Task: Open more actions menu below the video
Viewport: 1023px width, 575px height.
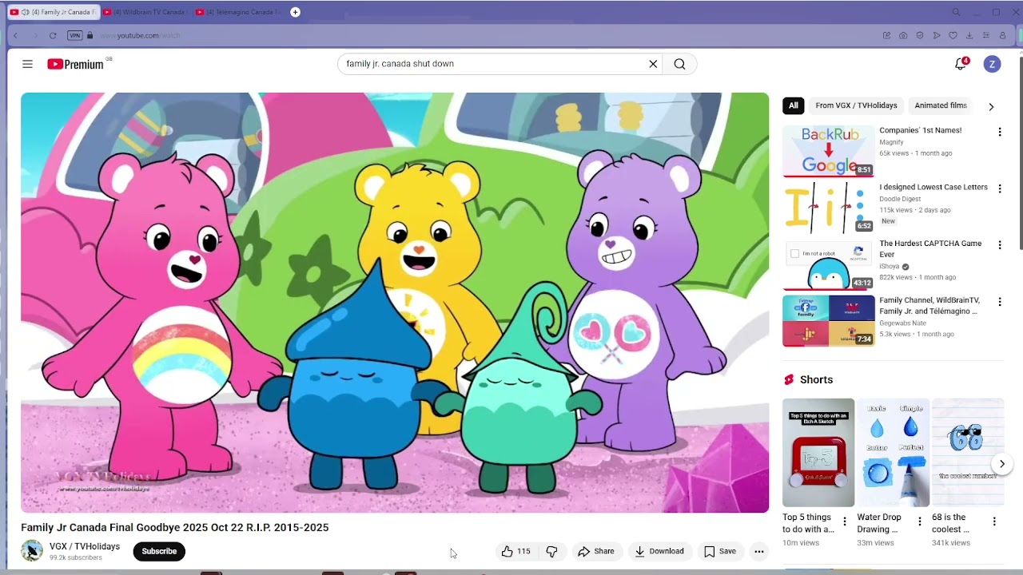Action: pyautogui.click(x=759, y=551)
